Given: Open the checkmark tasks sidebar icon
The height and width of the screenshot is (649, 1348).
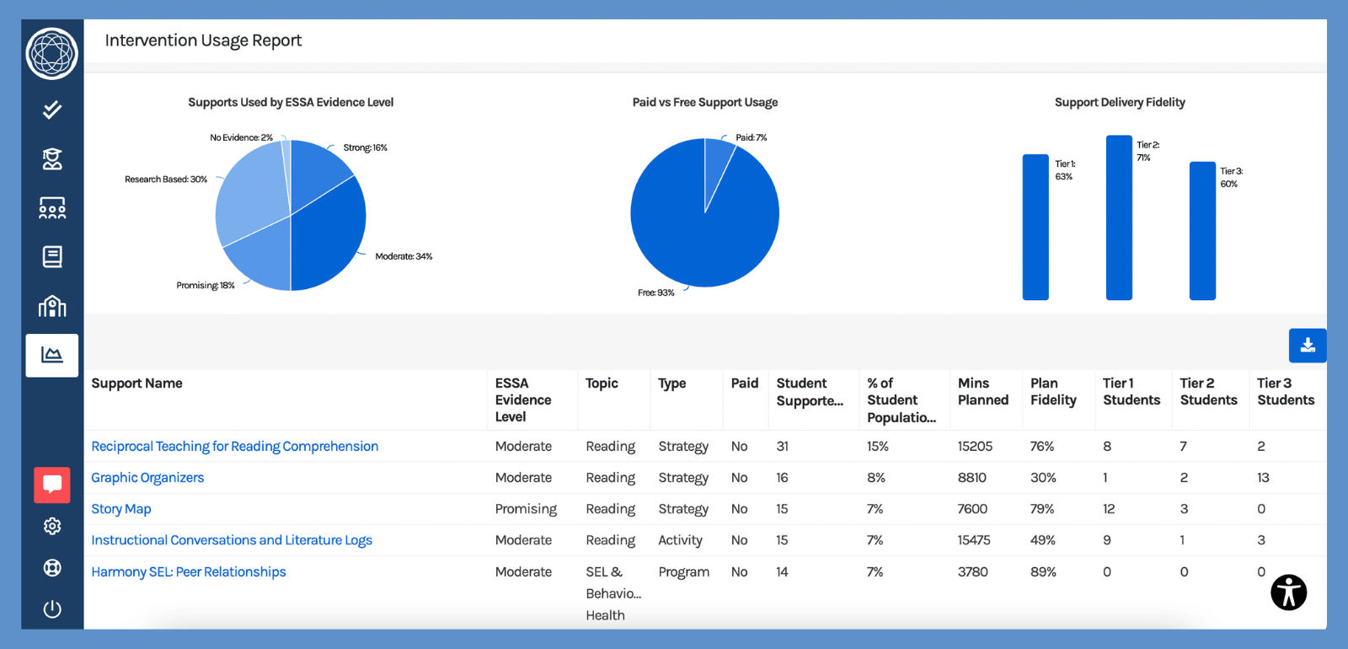Looking at the screenshot, I should click(x=52, y=110).
